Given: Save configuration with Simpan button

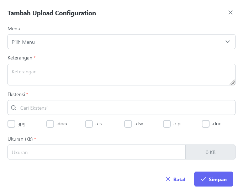Looking at the screenshot, I should 213,179.
